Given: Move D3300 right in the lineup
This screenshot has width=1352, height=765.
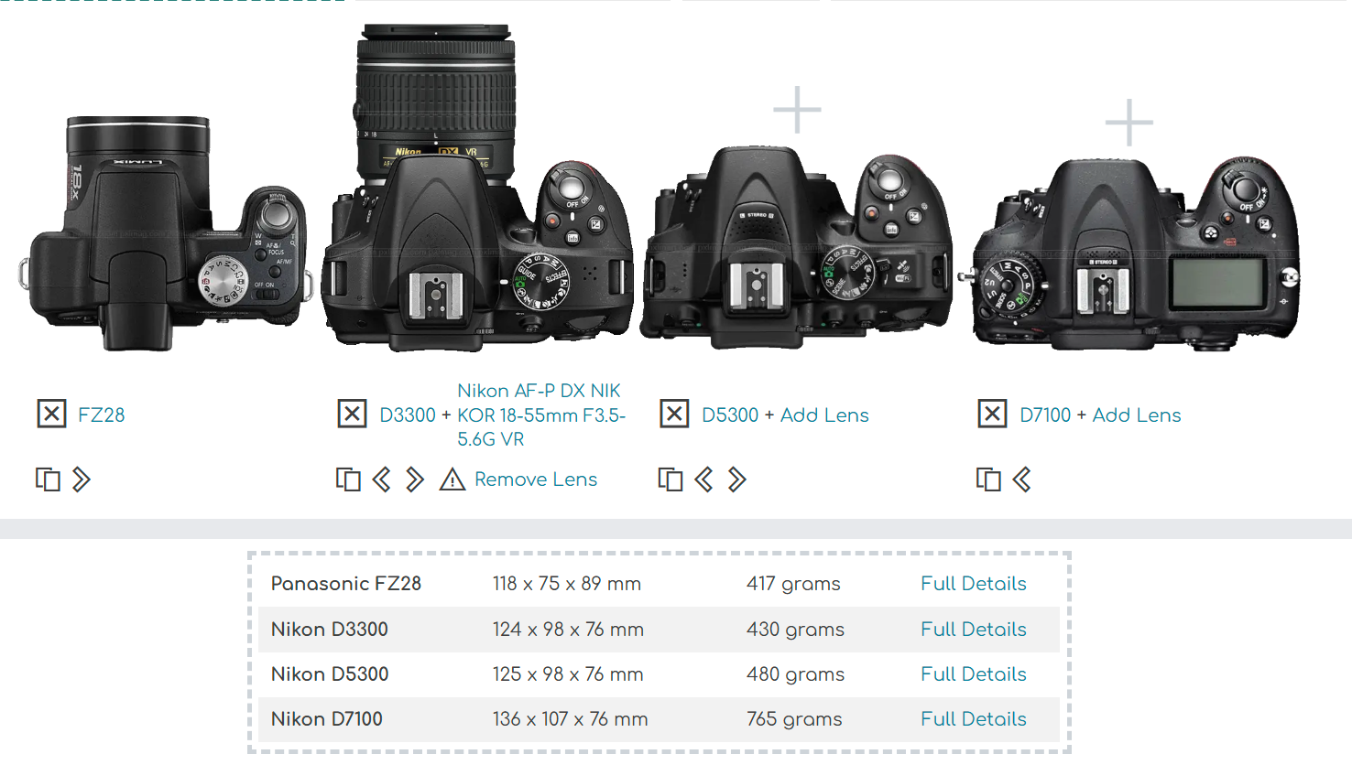Looking at the screenshot, I should click(415, 479).
